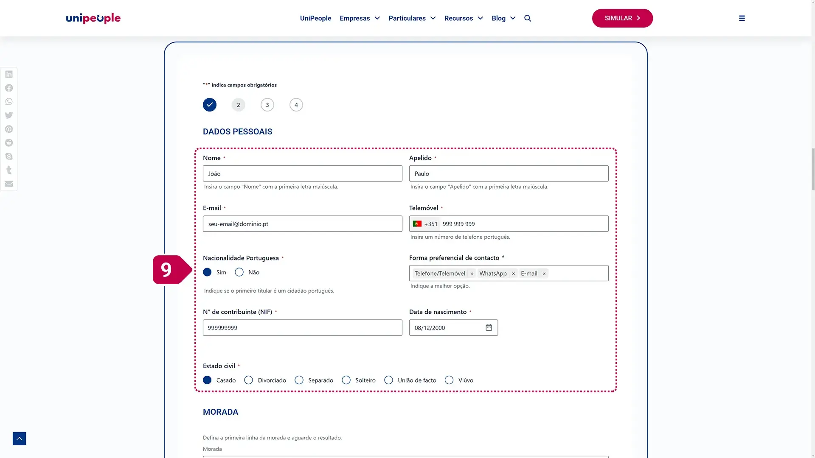
Task: Click the Twitter share icon
Action: tap(9, 115)
